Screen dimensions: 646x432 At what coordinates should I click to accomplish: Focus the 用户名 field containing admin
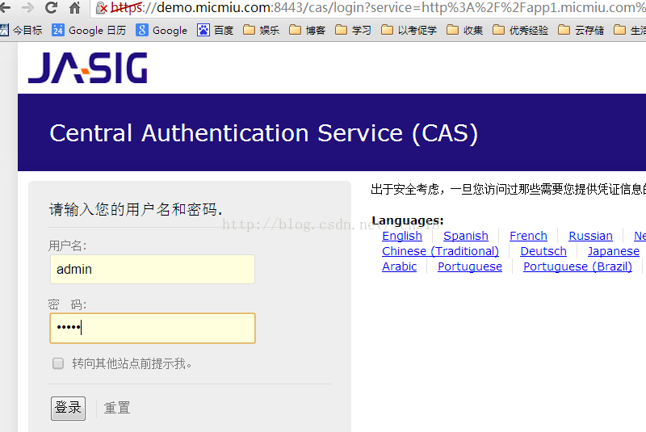pos(153,270)
